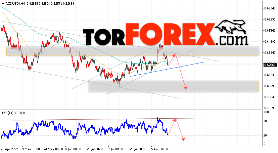Click the 8 Jun 00:00 date label
The height and width of the screenshot is (153, 278).
[x=73, y=149]
